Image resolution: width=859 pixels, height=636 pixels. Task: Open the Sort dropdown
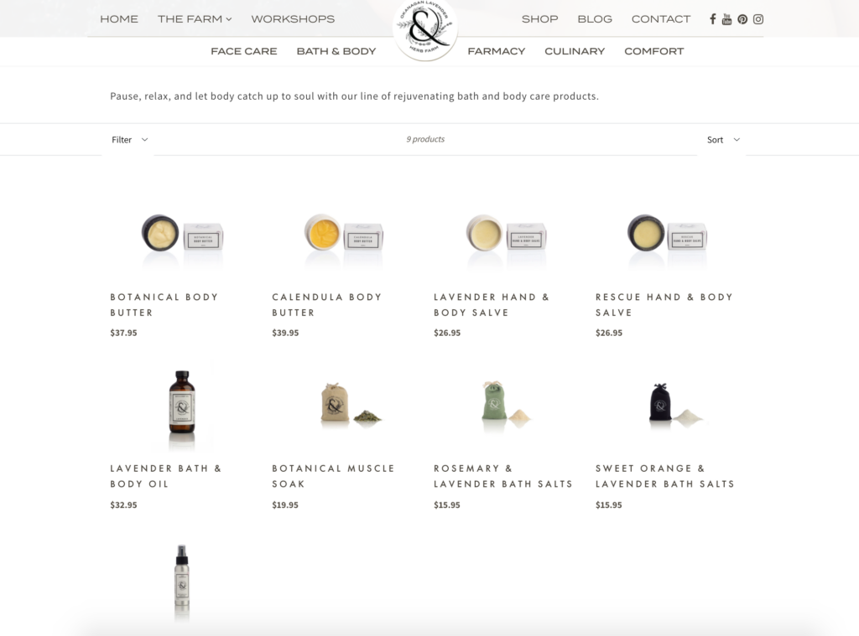point(723,140)
